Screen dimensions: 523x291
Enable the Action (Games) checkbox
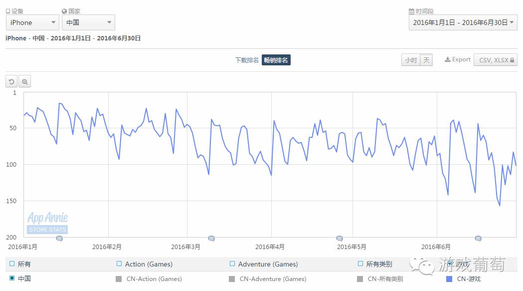coord(119,264)
